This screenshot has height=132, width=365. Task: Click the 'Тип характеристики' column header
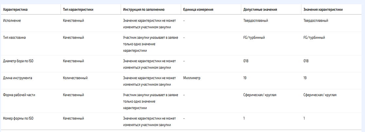[78, 10]
